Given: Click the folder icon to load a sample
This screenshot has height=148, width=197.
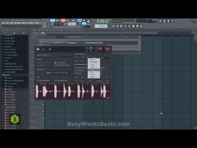Looking at the screenshot, I should [64, 55].
